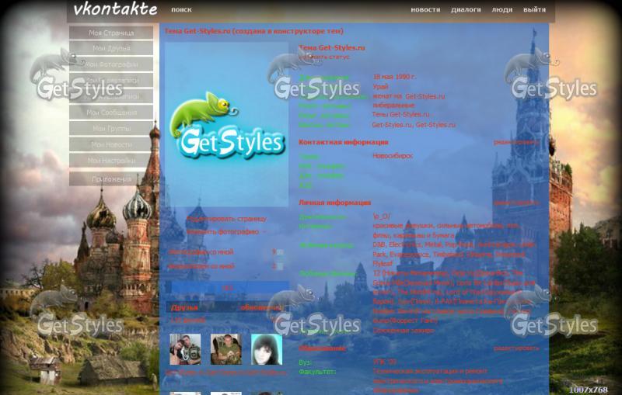Click the hometown Урай link
The image size is (622, 395).
[x=380, y=86]
